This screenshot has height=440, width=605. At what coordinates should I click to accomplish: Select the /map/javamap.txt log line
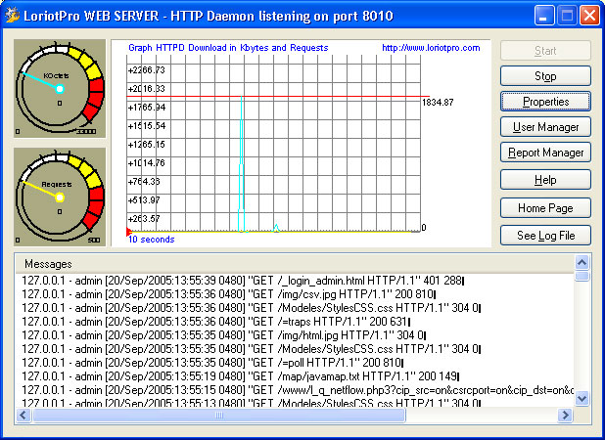240,376
